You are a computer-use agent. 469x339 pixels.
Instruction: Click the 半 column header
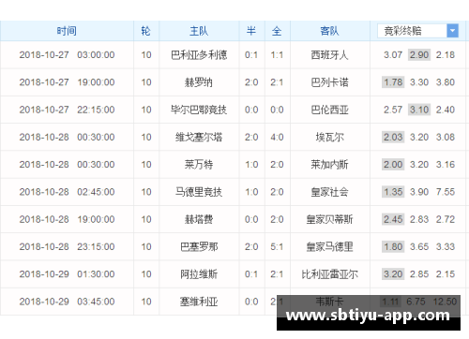pyautogui.click(x=251, y=31)
